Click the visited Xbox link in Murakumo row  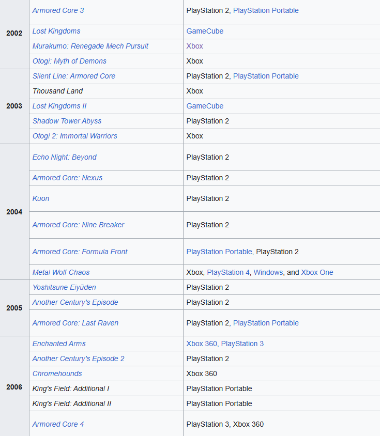(194, 46)
